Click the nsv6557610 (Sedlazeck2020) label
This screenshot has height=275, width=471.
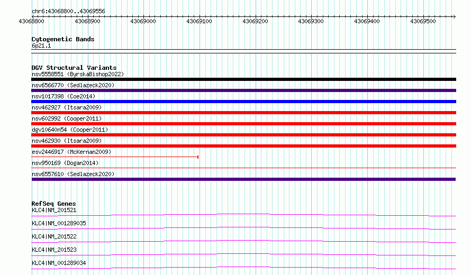(73, 174)
